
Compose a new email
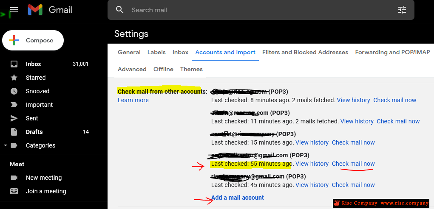tap(33, 40)
